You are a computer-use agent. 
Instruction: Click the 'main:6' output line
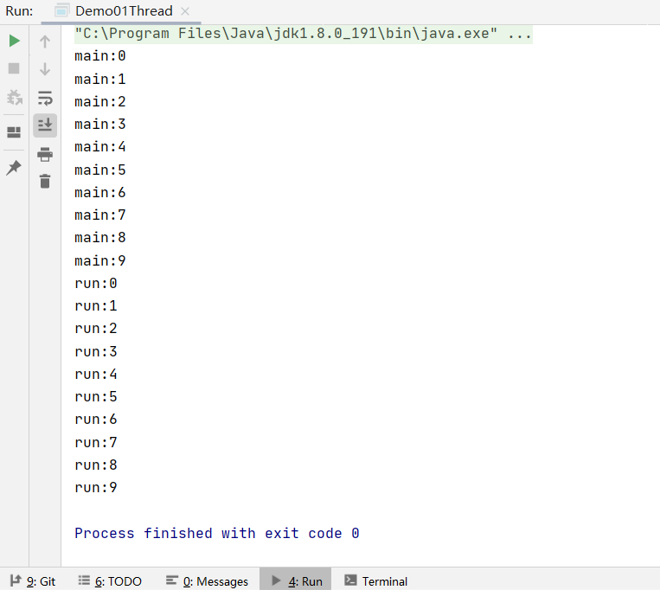tap(100, 193)
